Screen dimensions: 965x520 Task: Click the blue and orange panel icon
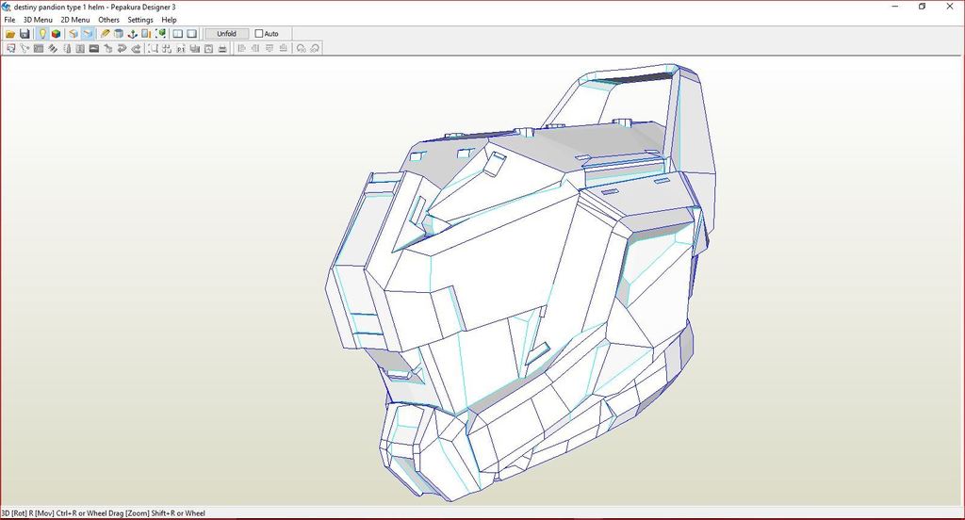coord(146,34)
